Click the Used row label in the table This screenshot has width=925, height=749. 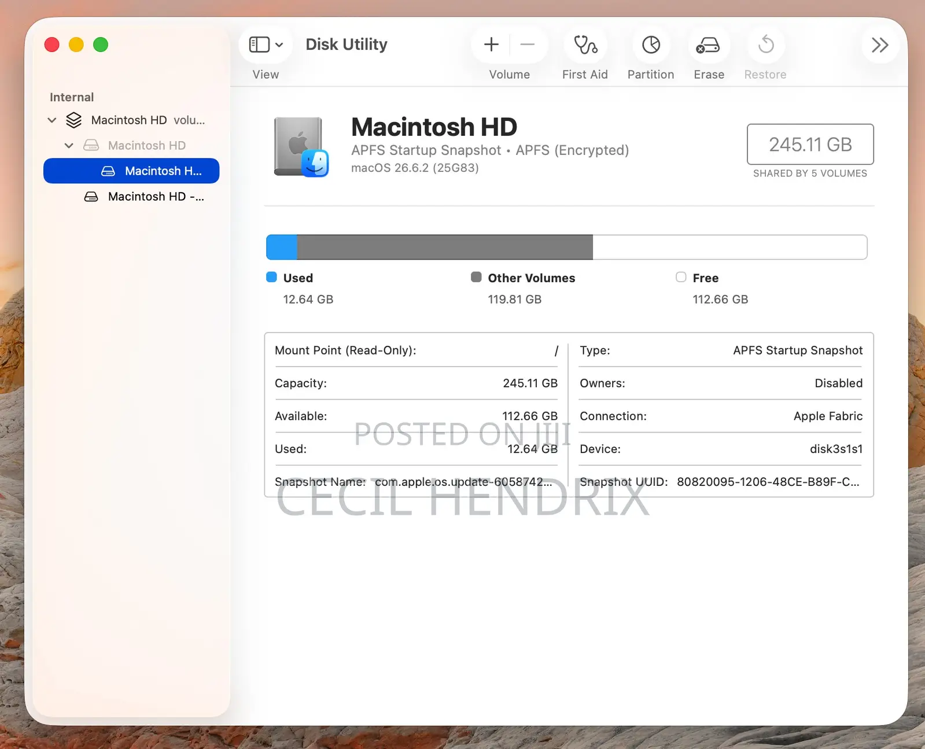pyautogui.click(x=290, y=449)
